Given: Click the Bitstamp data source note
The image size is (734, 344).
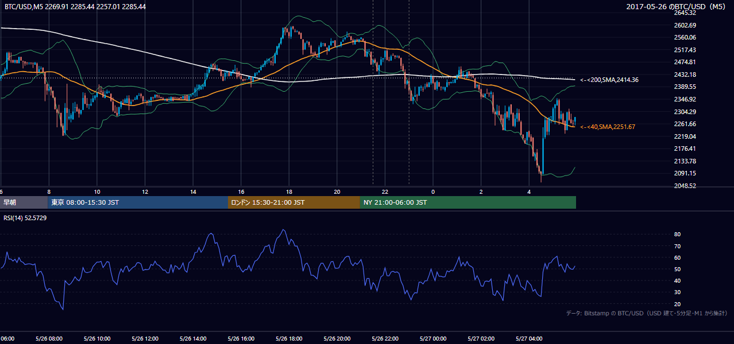Looking at the screenshot, I should (647, 313).
